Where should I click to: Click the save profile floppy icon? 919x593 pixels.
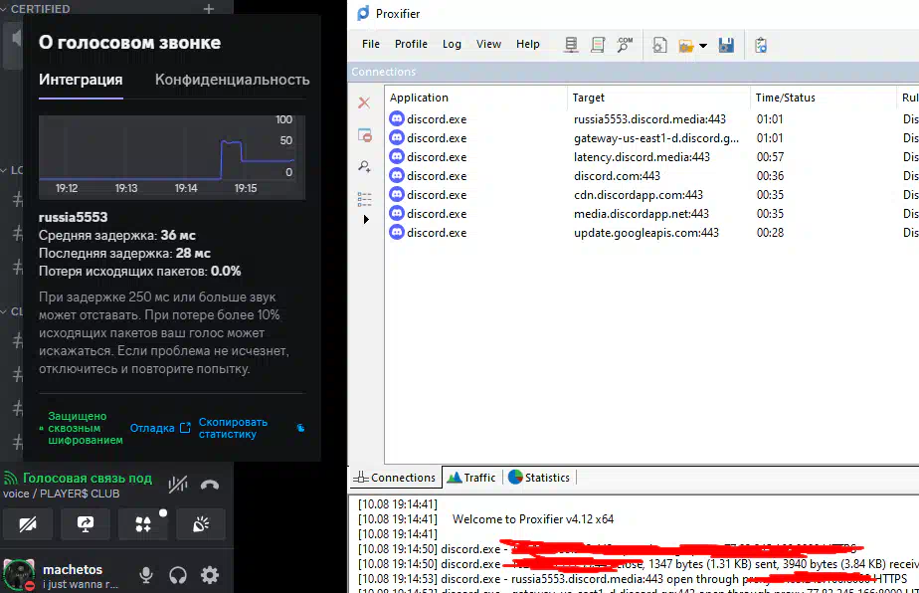tap(726, 45)
